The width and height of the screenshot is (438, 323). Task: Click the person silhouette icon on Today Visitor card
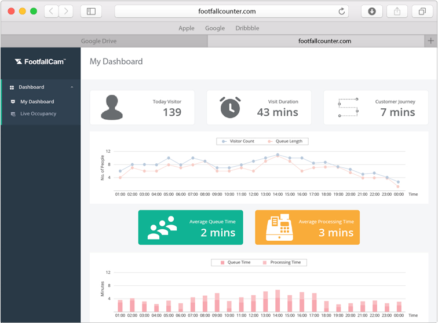pyautogui.click(x=112, y=108)
